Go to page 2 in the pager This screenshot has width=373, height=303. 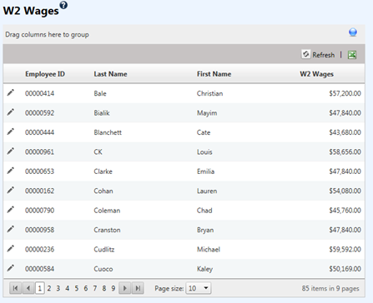pyautogui.click(x=49, y=289)
